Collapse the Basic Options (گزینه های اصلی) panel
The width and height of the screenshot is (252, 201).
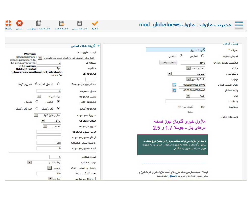pos(98,46)
